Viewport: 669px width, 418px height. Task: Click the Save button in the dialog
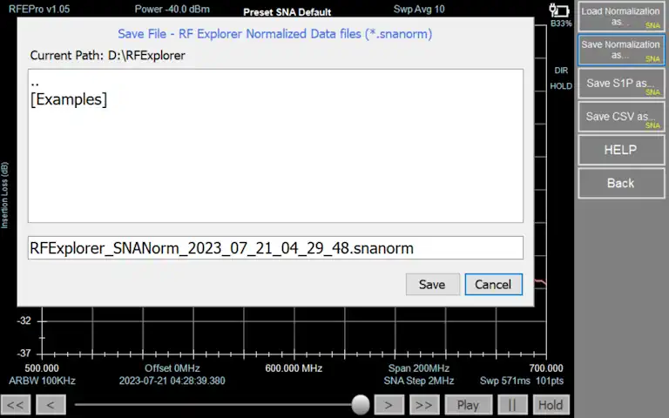point(432,285)
